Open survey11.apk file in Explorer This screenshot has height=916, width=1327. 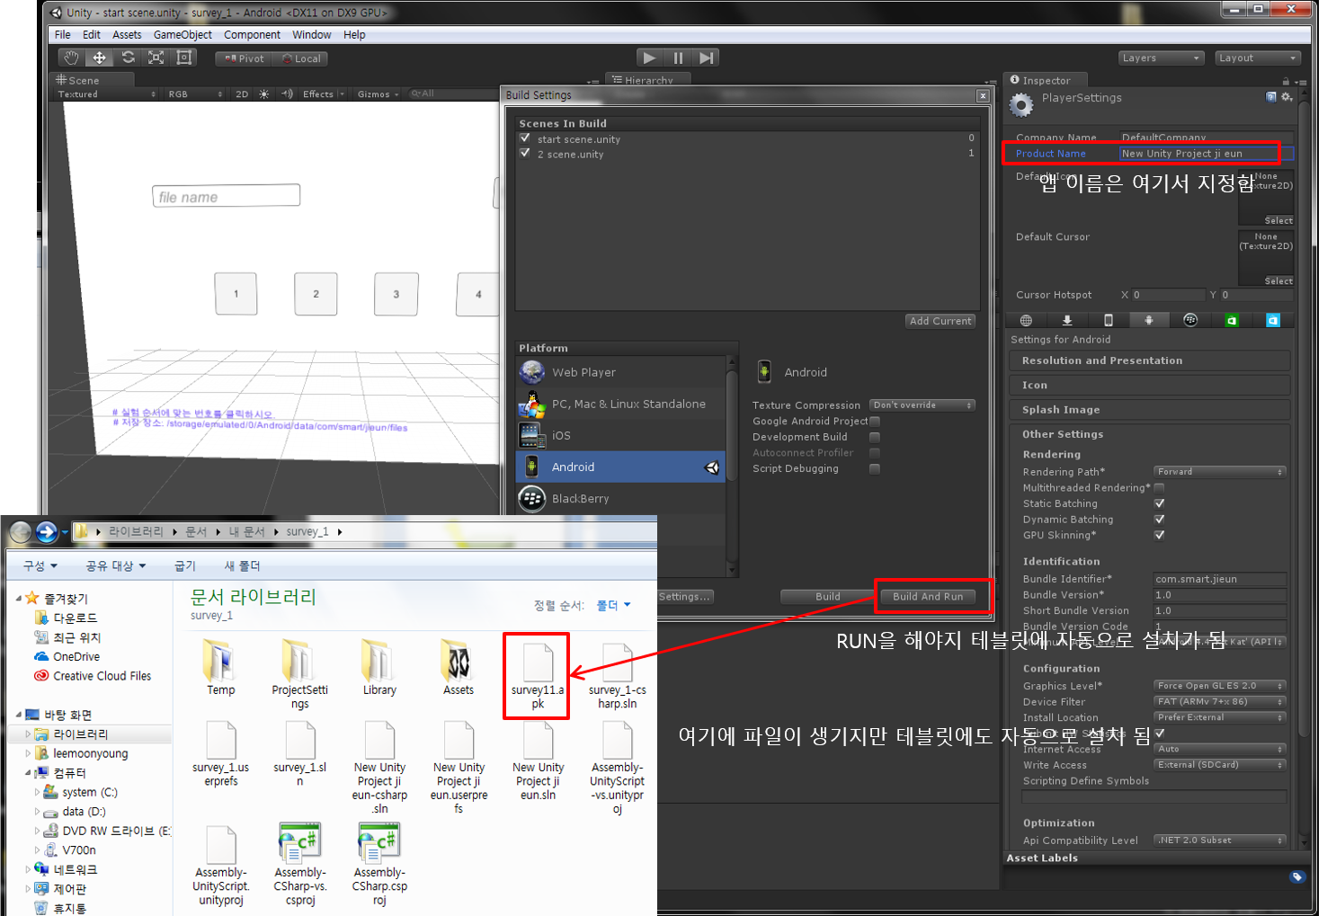point(538,676)
